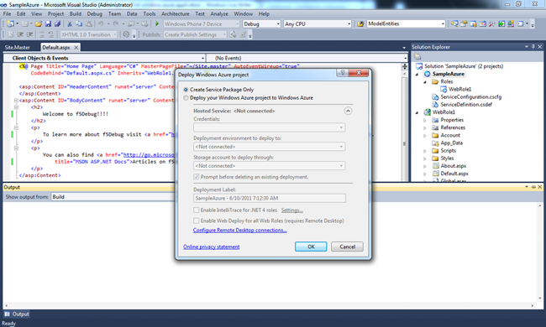Open the Build menu

coord(76,14)
